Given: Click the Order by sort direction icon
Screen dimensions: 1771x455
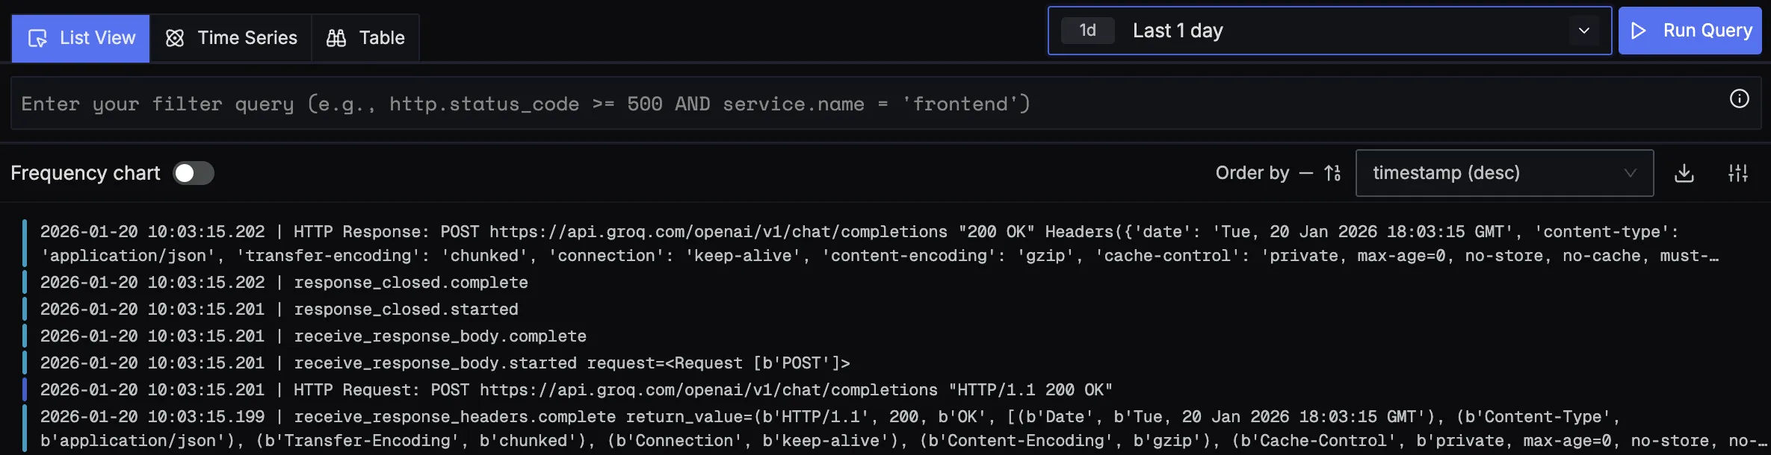Looking at the screenshot, I should coord(1332,174).
